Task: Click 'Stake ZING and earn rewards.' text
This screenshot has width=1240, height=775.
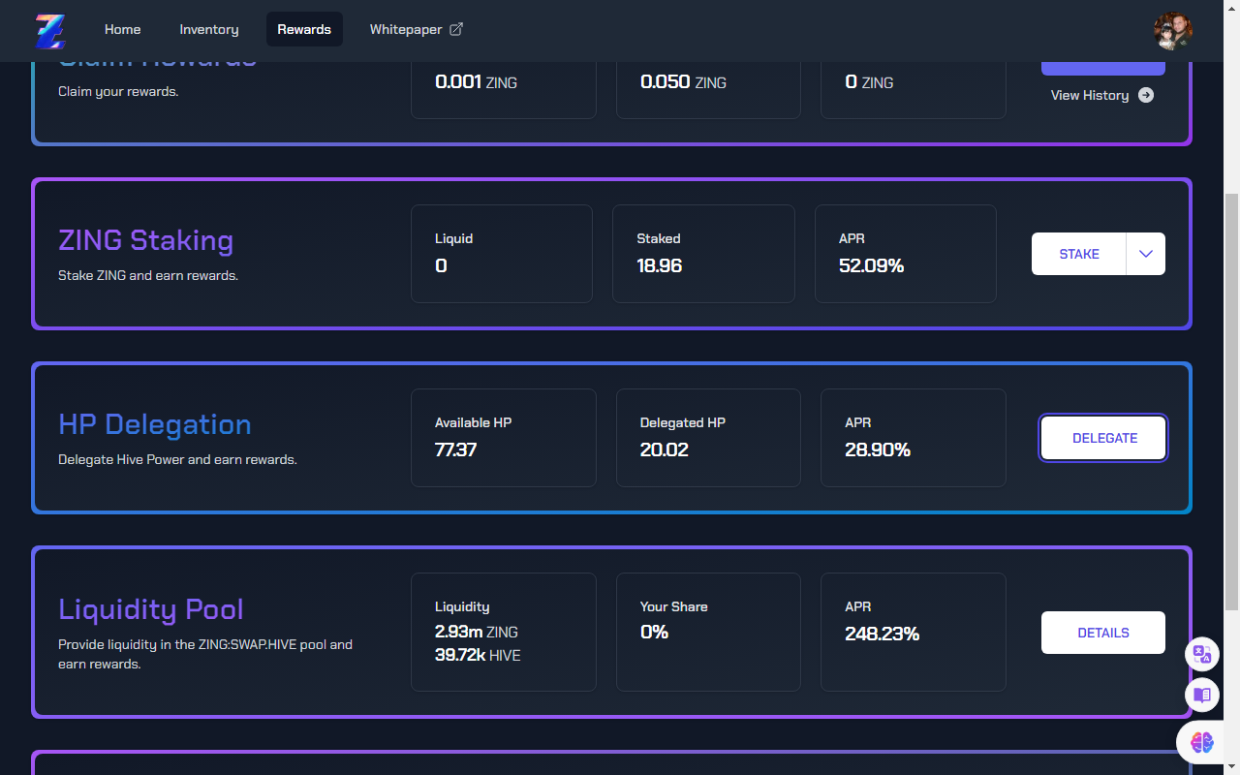Action: (x=148, y=275)
